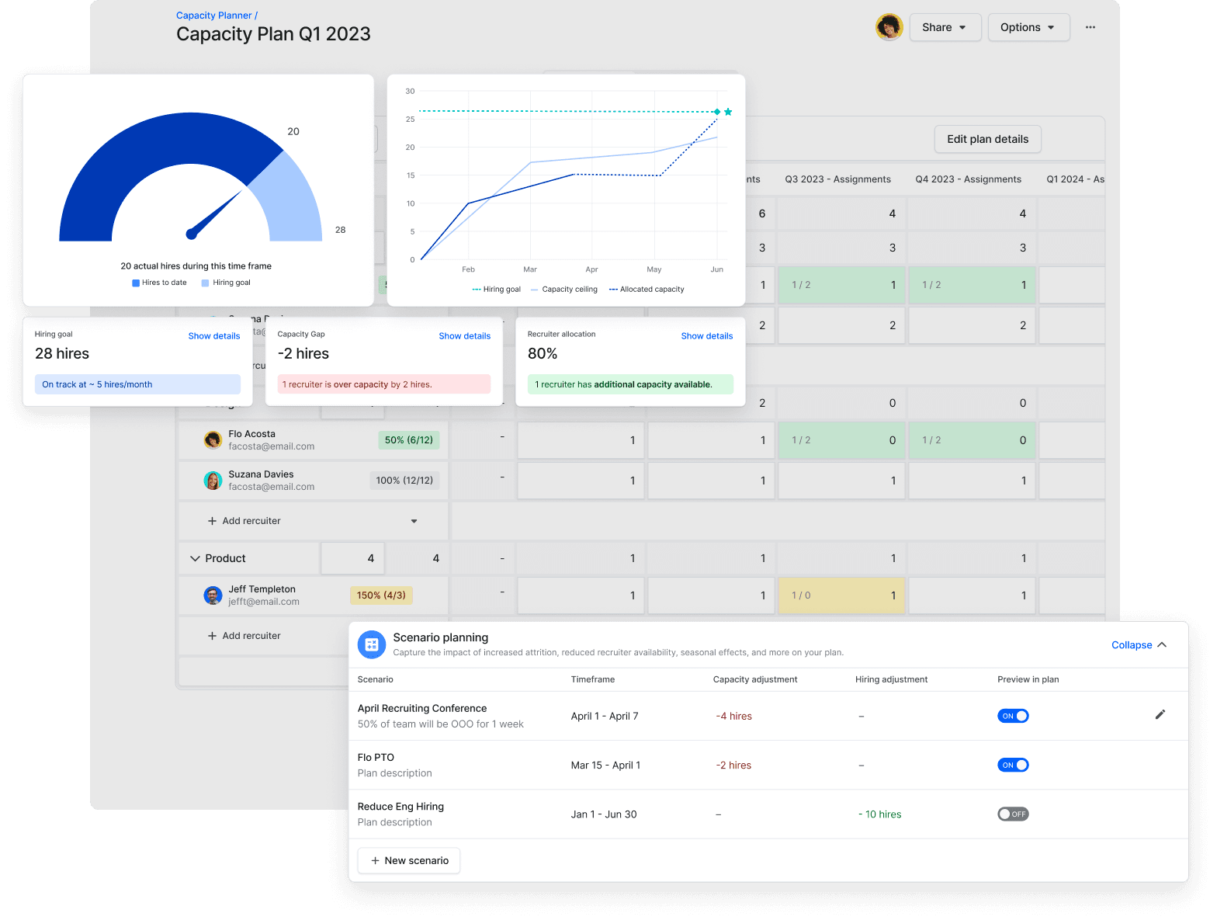Image resolution: width=1217 pixels, height=920 pixels.
Task: Click the Capacity Planner breadcrumb
Action: tap(214, 16)
